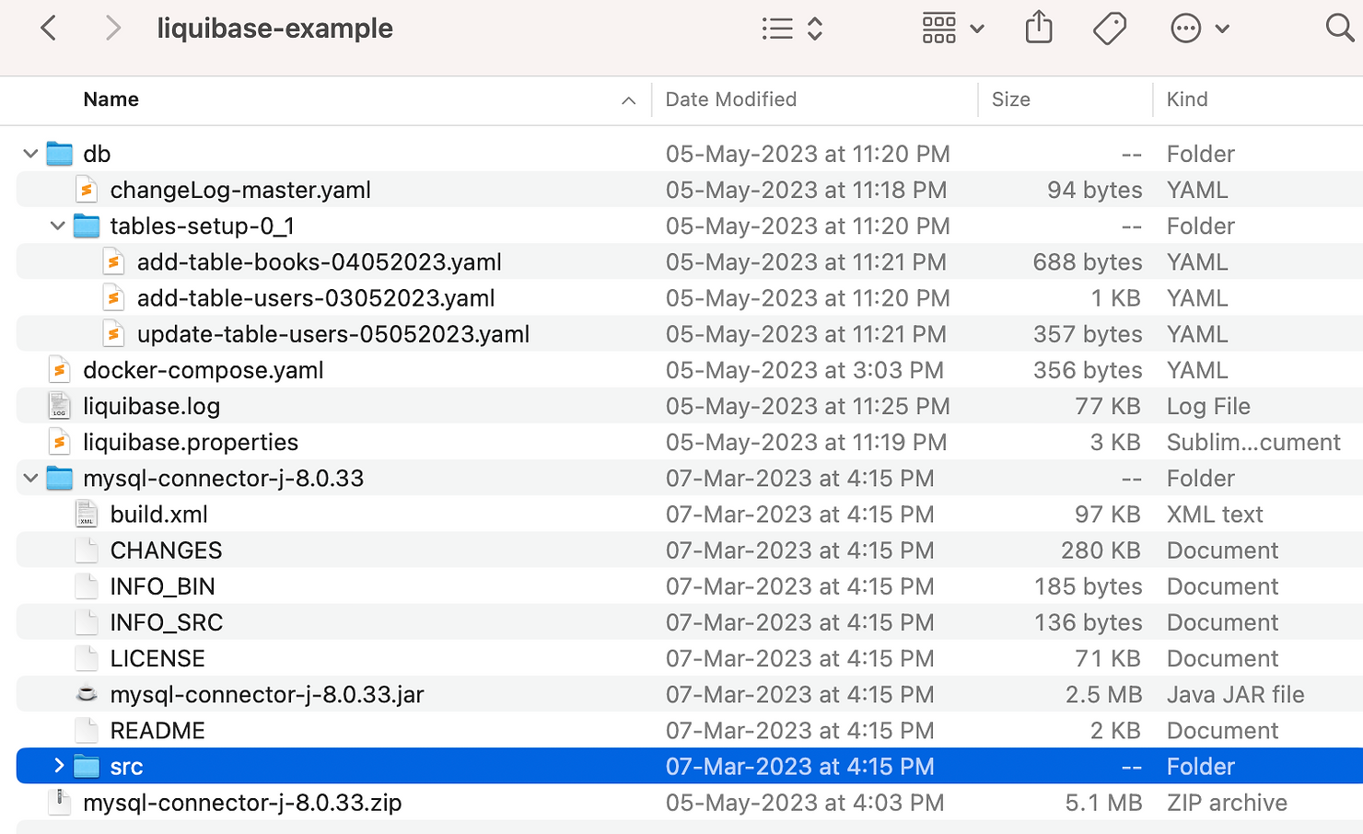1363x834 pixels.
Task: Expand the src folder
Action: 58,766
